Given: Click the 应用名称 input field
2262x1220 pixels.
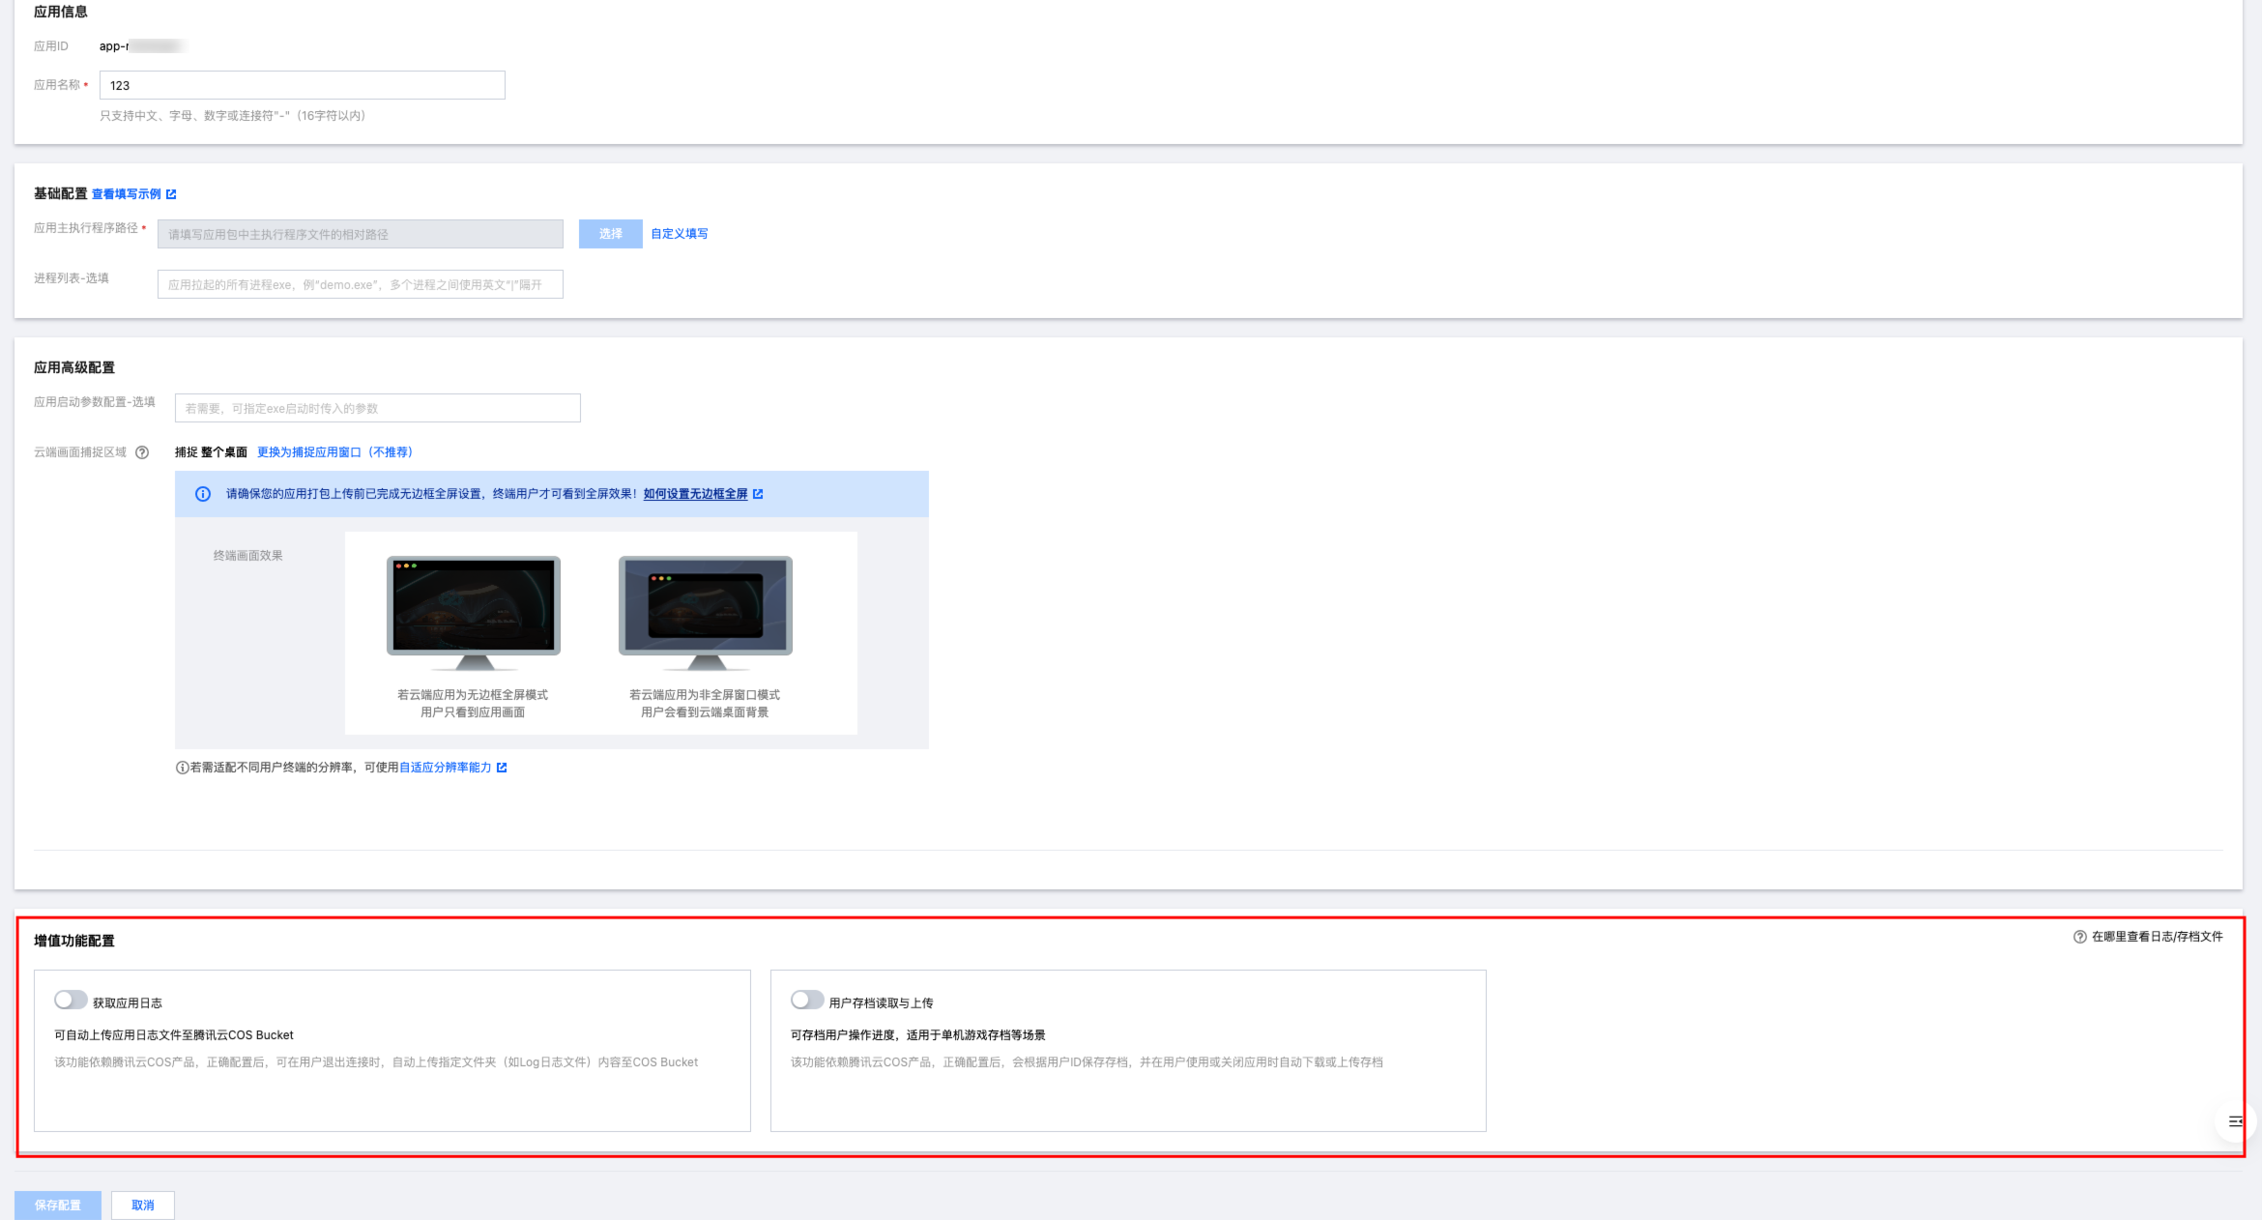Looking at the screenshot, I should click(302, 85).
